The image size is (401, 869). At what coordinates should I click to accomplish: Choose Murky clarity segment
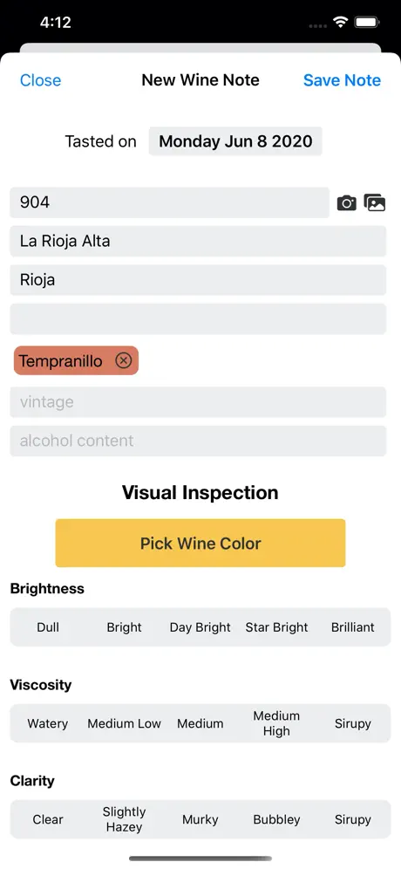(x=200, y=819)
